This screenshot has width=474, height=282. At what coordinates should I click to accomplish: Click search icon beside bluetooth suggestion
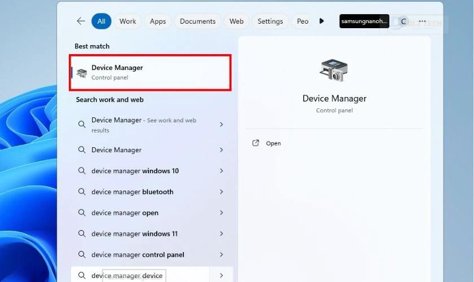(82, 192)
